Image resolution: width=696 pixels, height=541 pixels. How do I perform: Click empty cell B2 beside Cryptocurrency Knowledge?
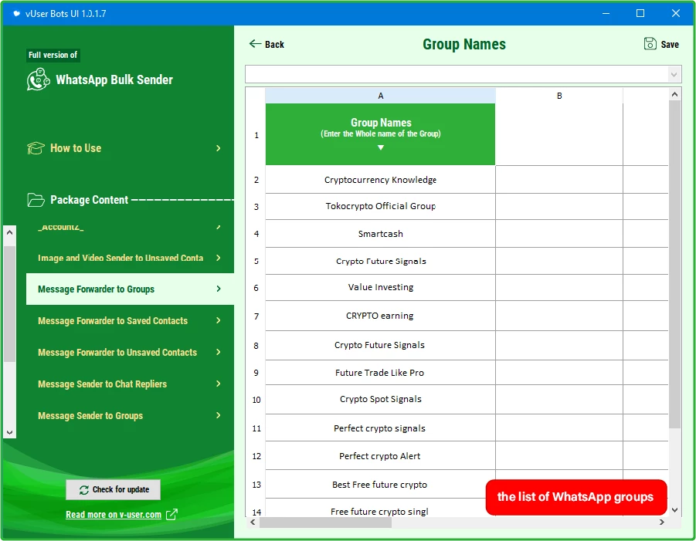(x=559, y=180)
